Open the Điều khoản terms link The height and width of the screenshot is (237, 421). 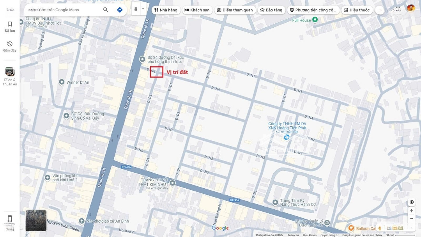310,235
